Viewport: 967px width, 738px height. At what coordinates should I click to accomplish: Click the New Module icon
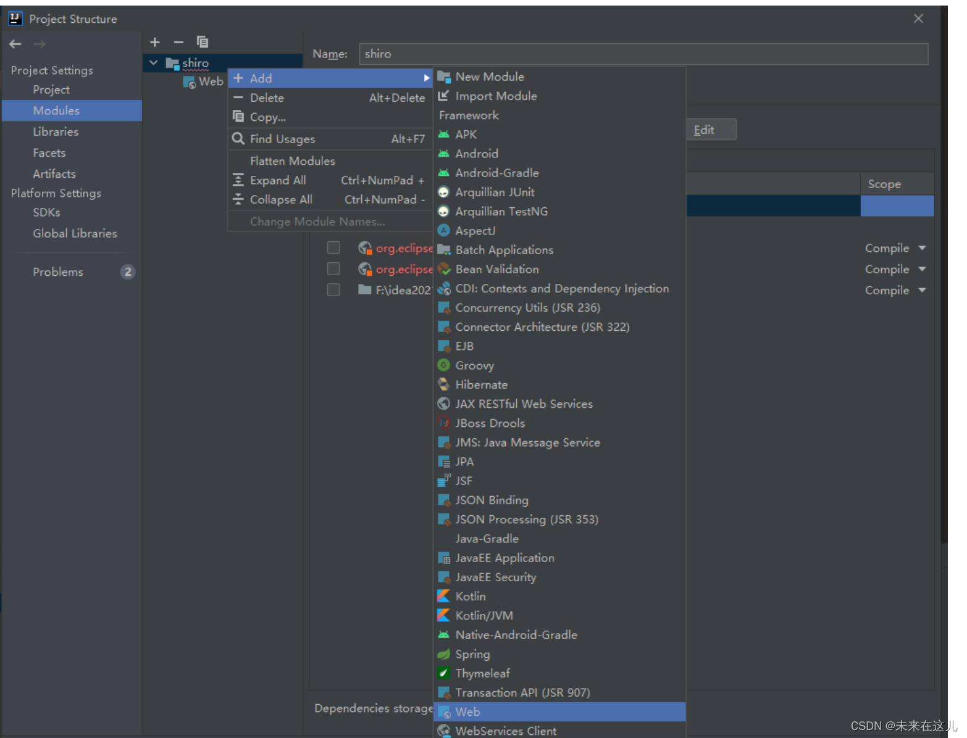coord(443,77)
